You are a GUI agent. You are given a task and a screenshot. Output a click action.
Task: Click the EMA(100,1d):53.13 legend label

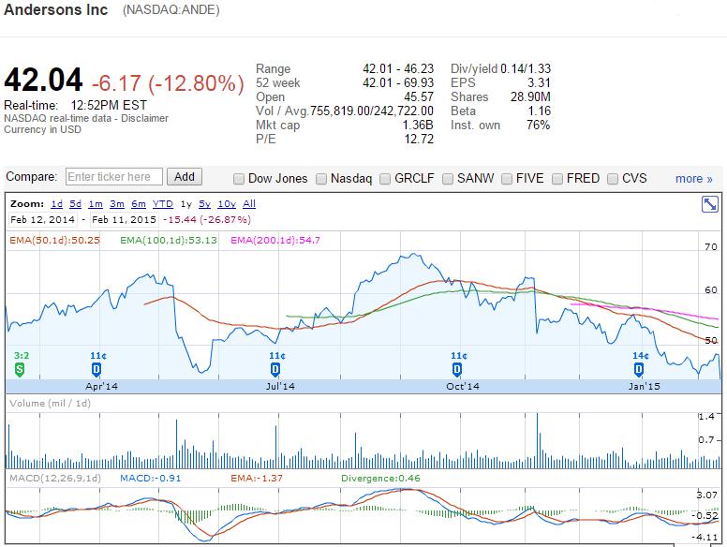pos(169,240)
